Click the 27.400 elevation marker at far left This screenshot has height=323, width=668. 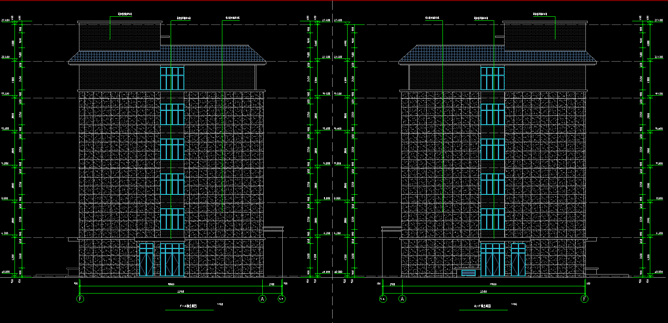tap(6, 20)
